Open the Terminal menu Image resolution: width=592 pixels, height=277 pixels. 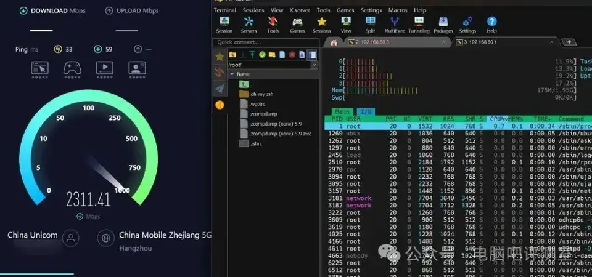(224, 10)
